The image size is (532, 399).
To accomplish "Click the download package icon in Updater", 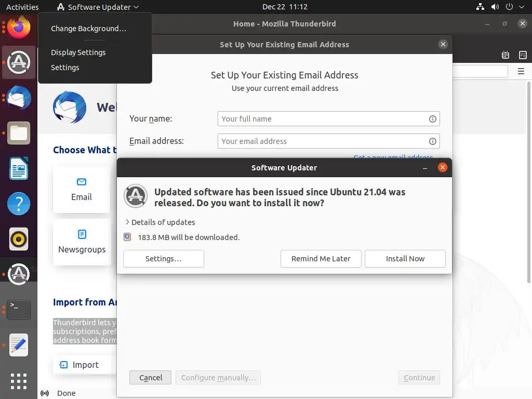I will (x=127, y=237).
